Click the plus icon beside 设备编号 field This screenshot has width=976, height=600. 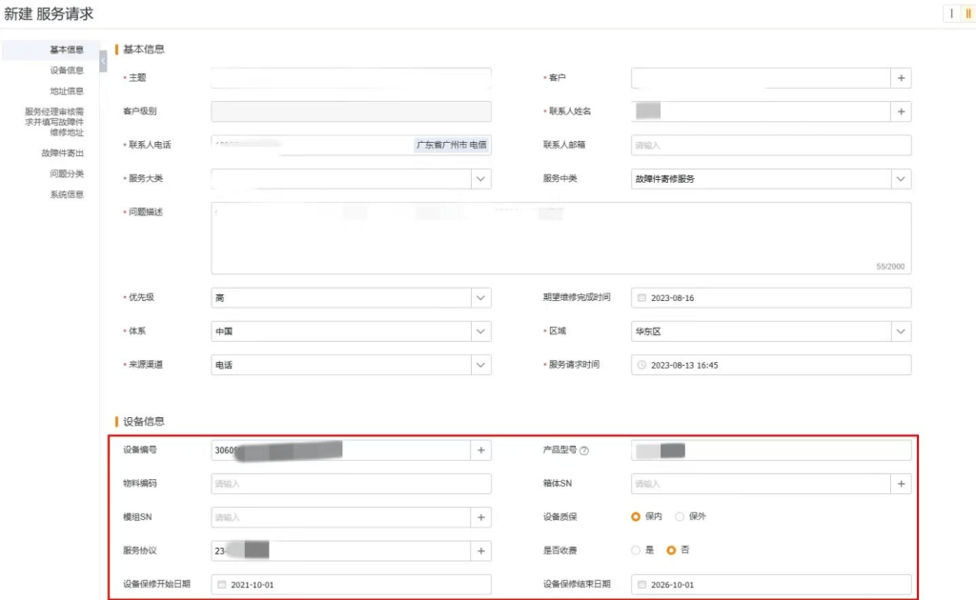(x=481, y=450)
